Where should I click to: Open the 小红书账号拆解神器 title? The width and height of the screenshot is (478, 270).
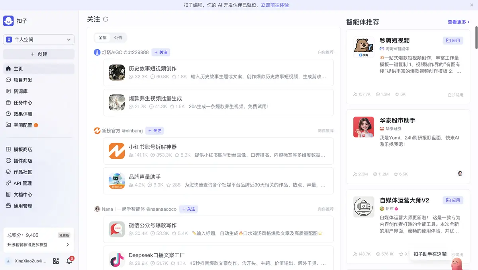(153, 147)
